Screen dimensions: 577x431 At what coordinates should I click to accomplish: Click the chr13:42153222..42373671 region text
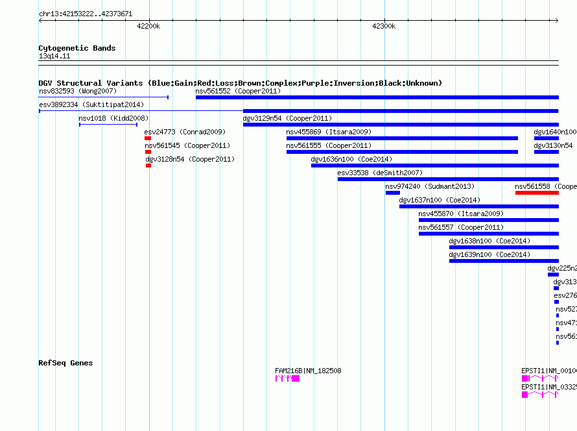[x=86, y=14]
